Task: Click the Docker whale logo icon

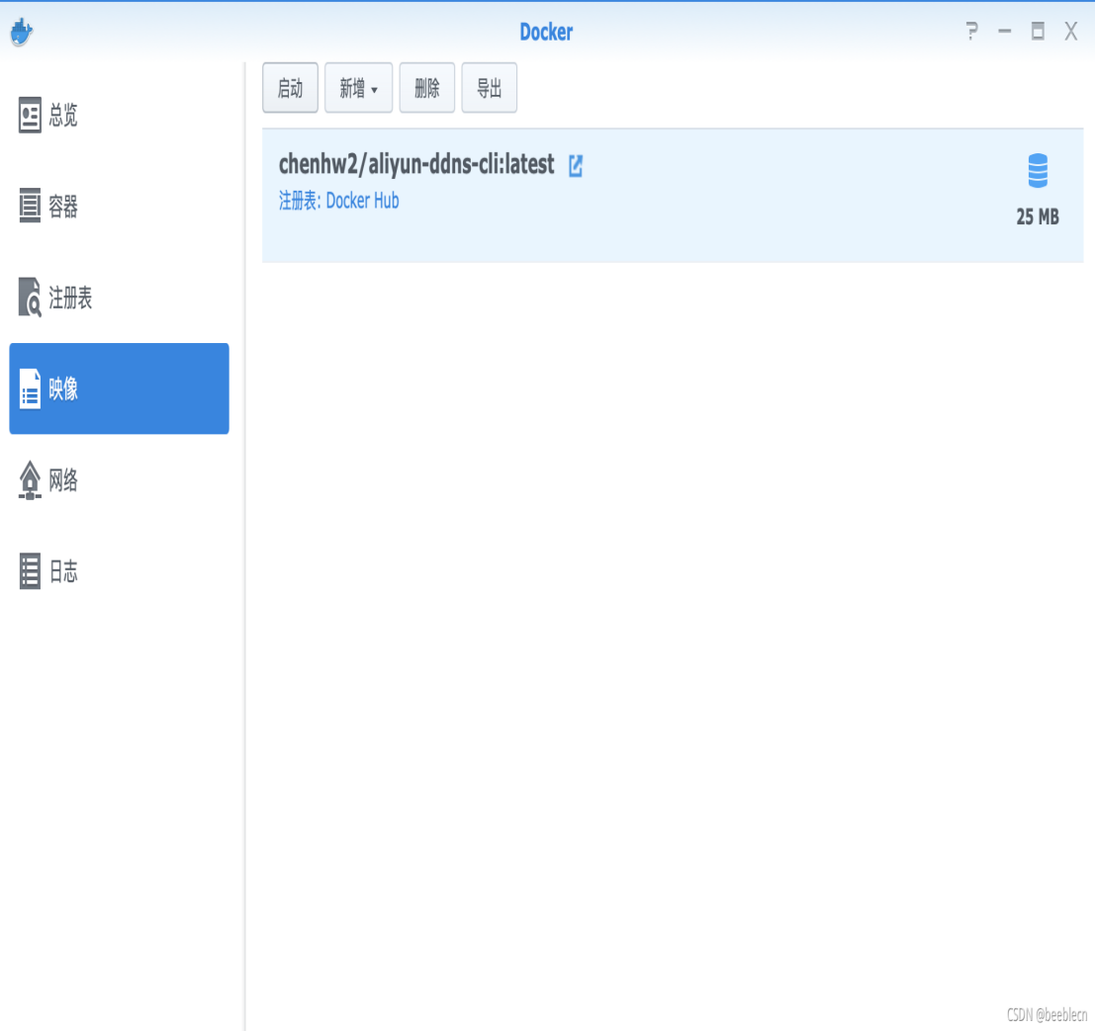Action: [22, 32]
